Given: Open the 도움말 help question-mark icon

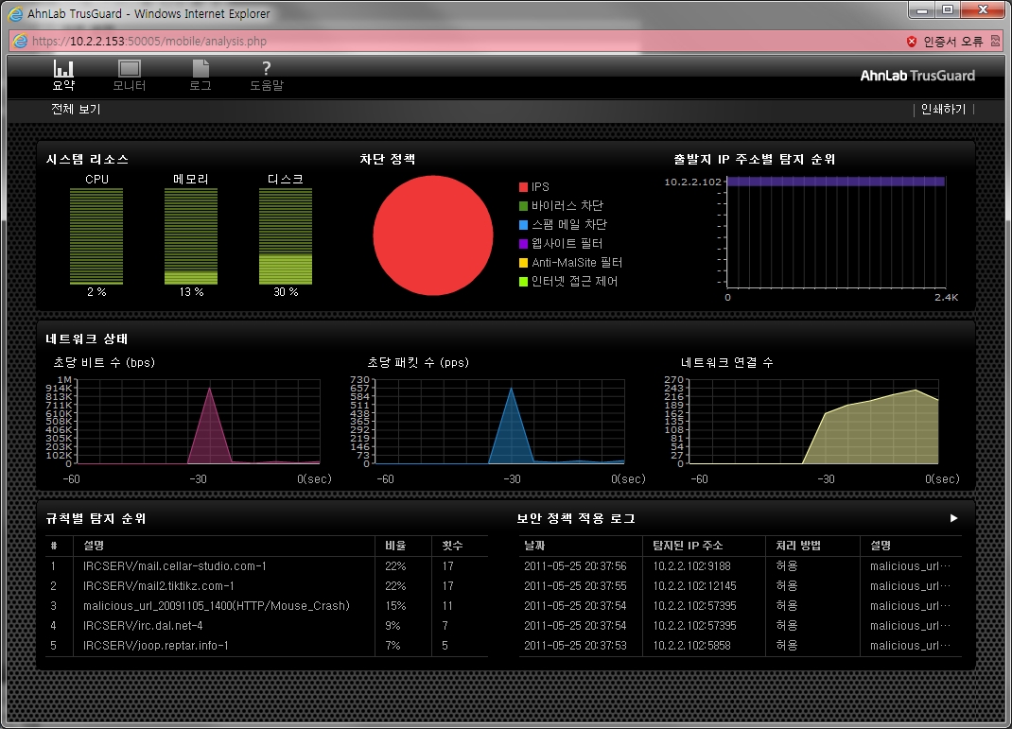Looking at the screenshot, I should (x=266, y=69).
